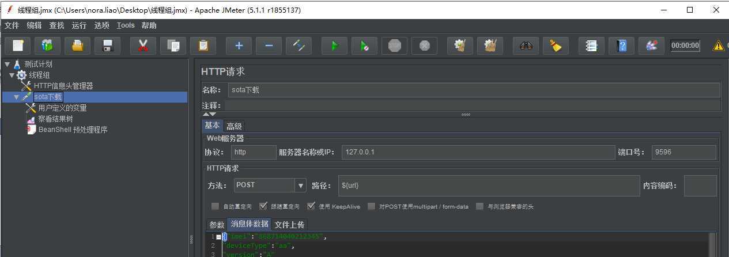Image resolution: width=729 pixels, height=257 pixels.
Task: Expand all nodes with plus icon
Action: tap(239, 46)
